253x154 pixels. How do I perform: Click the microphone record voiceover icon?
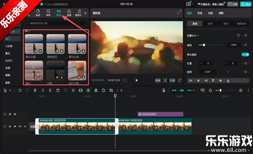pos(164,90)
